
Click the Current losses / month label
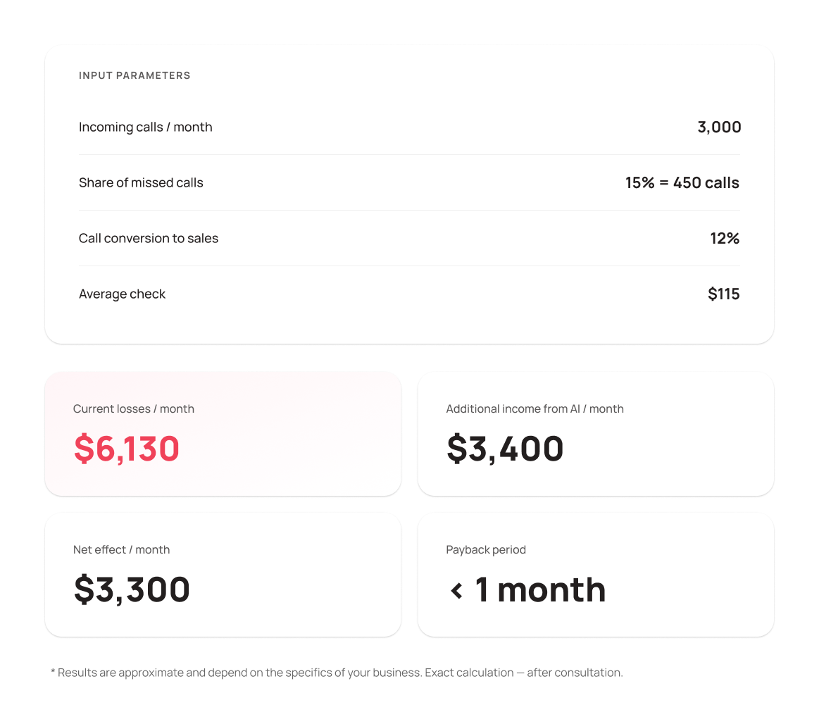133,409
